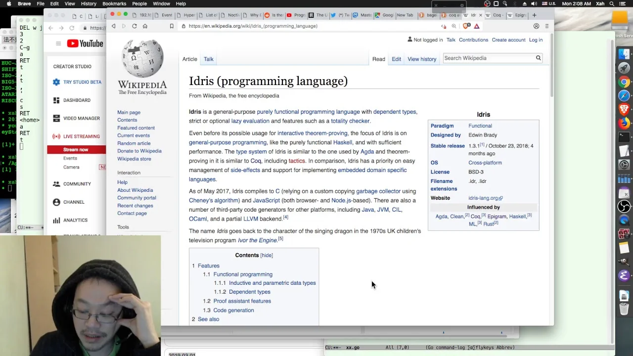
Task: Jump to 'Code generation' contents entry
Action: point(233,311)
